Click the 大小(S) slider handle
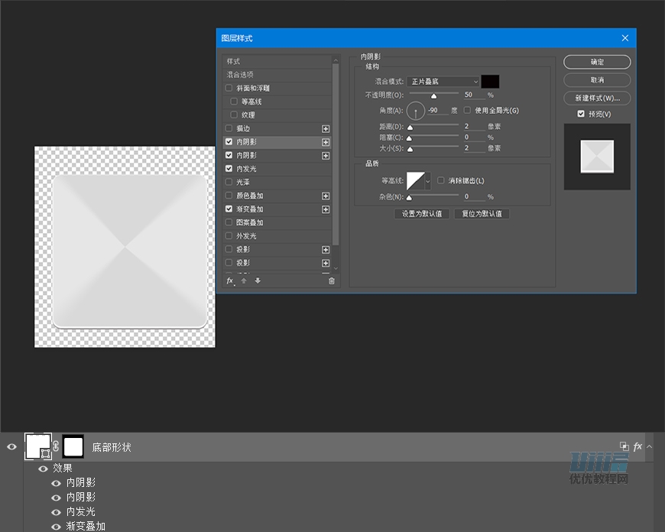This screenshot has height=532, width=665. point(410,149)
